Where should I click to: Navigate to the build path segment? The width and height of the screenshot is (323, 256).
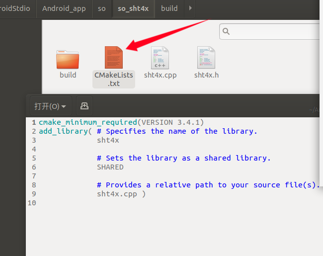[x=169, y=8]
